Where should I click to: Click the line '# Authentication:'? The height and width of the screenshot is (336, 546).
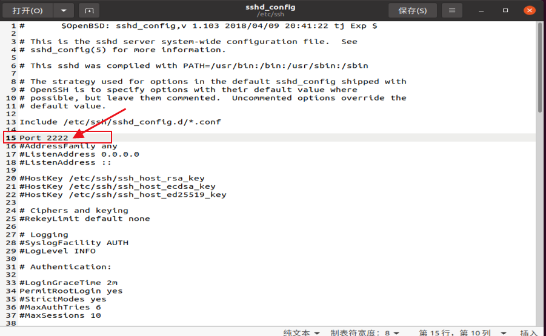pos(65,267)
